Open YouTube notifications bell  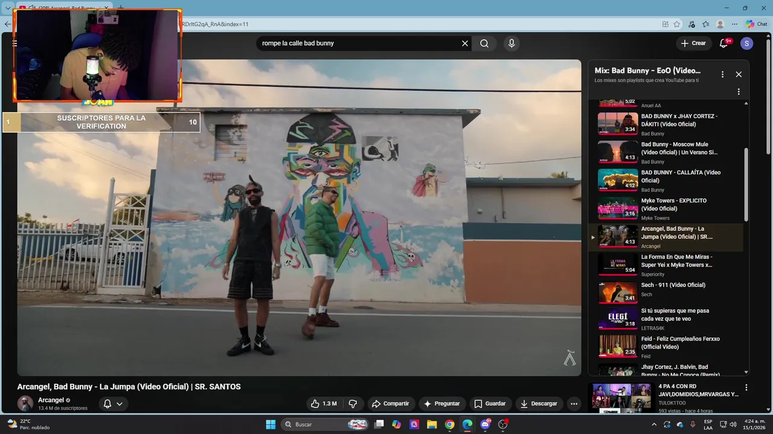[x=724, y=43]
